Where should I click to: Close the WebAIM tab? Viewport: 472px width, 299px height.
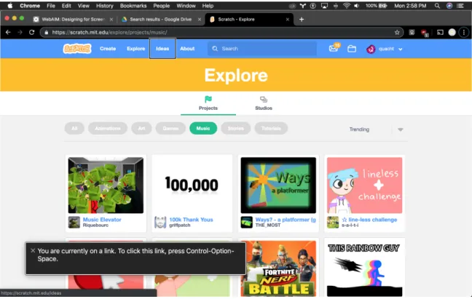click(111, 19)
